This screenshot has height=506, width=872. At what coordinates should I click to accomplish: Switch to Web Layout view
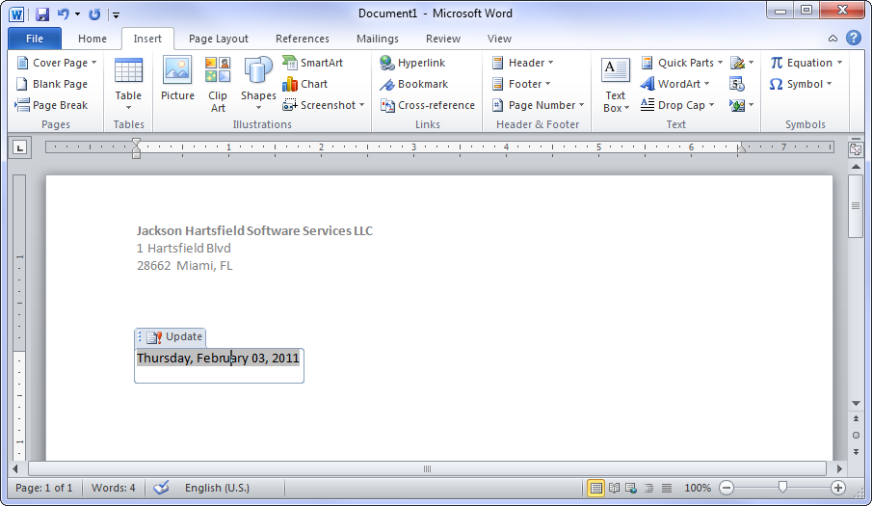pyautogui.click(x=631, y=489)
